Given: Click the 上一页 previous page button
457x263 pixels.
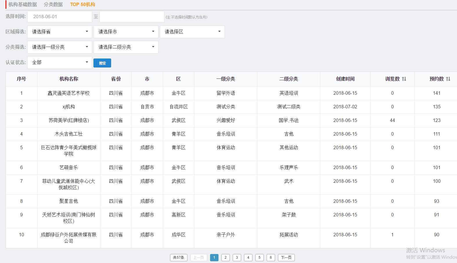Looking at the screenshot, I should coord(199,257).
